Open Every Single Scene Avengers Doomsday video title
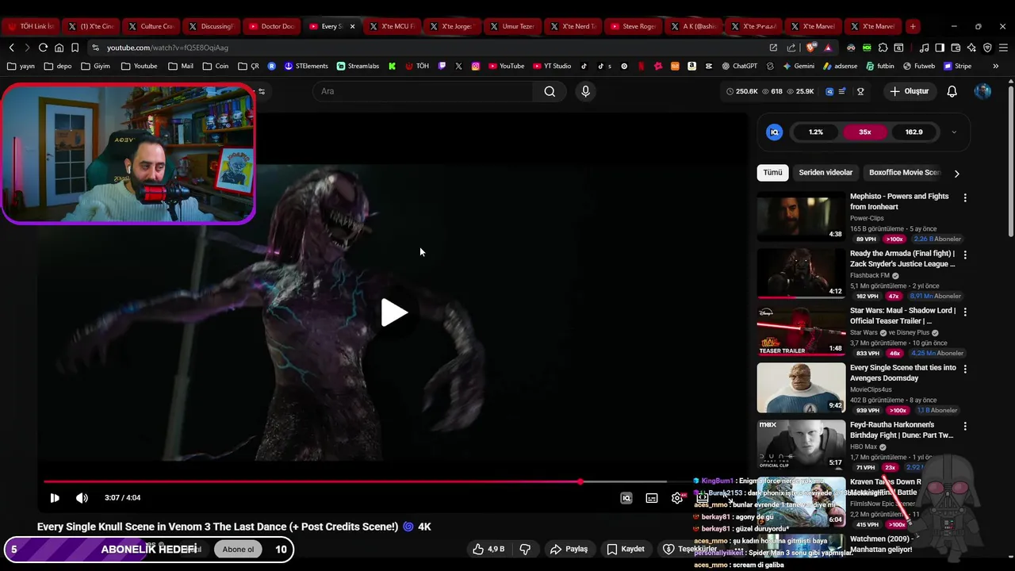The height and width of the screenshot is (571, 1015). (x=903, y=373)
